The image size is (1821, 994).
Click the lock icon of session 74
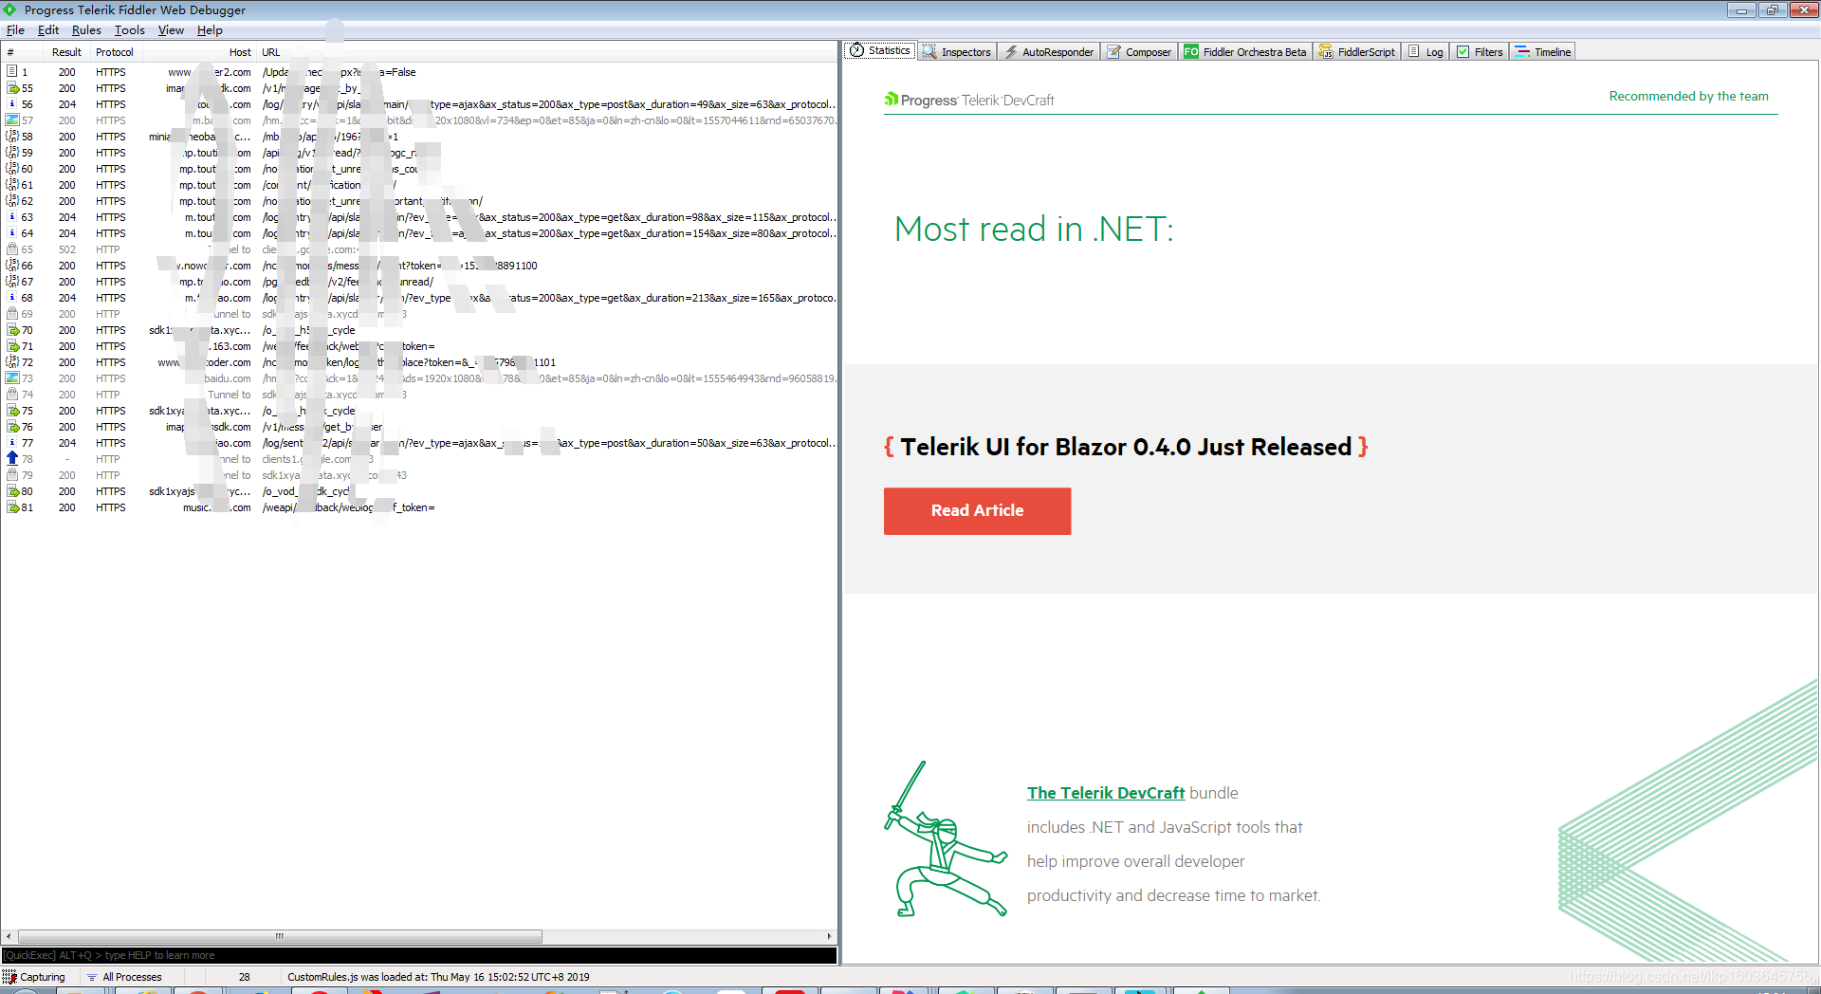[x=12, y=395]
